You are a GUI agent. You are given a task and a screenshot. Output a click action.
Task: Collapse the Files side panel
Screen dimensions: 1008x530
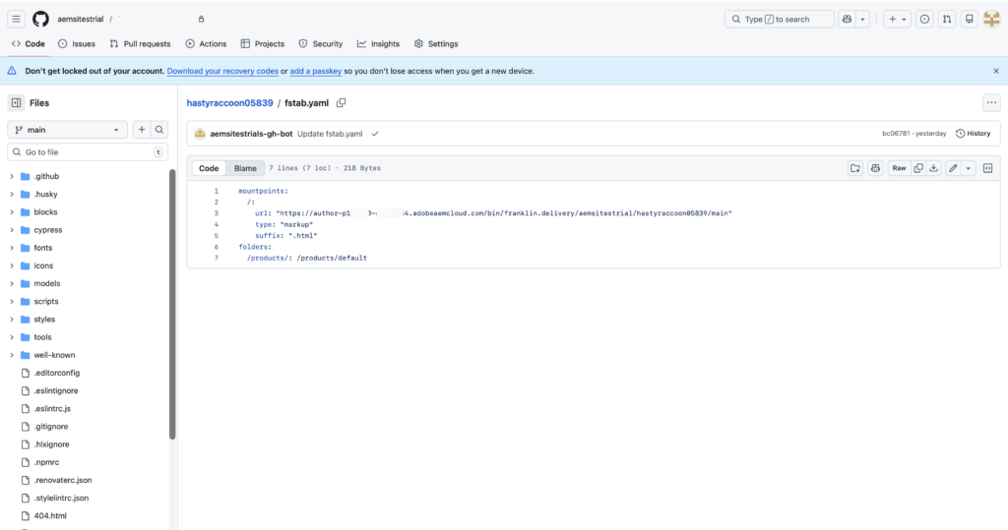tap(16, 103)
